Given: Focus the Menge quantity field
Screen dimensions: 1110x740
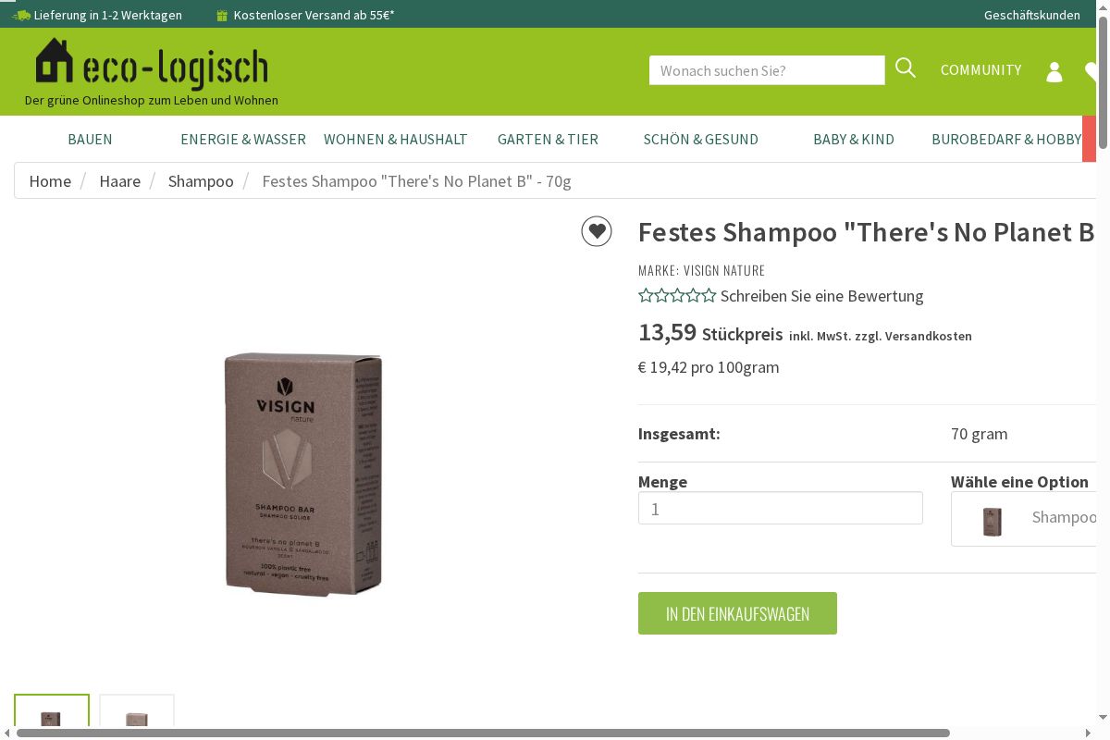Looking at the screenshot, I should [x=781, y=508].
